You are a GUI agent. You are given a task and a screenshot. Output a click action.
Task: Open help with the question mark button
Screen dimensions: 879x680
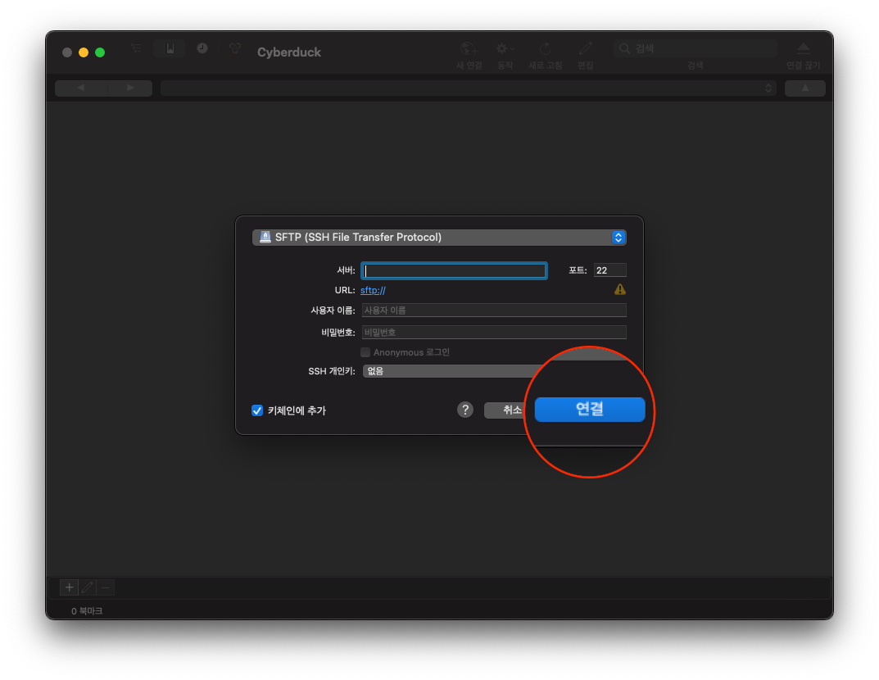coord(465,410)
